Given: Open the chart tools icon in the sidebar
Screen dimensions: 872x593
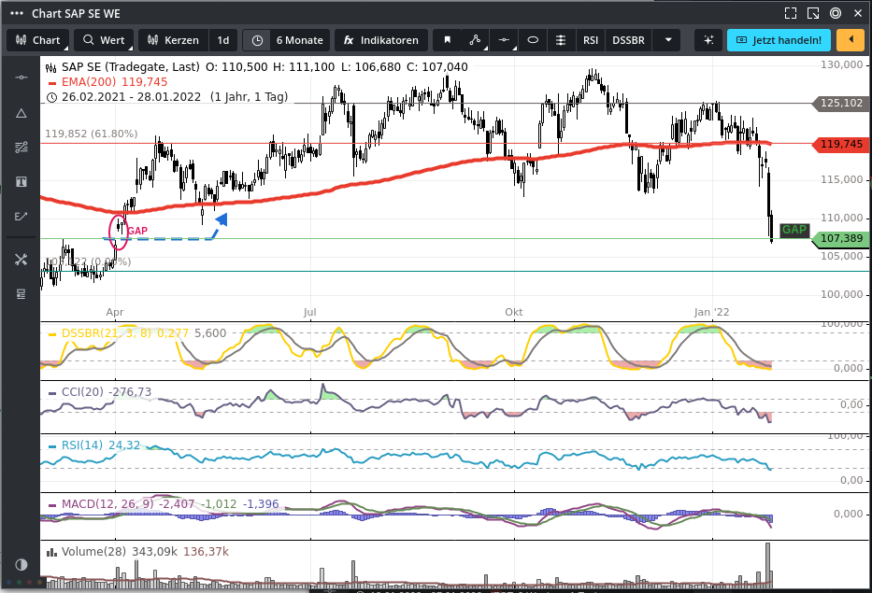Looking at the screenshot, I should pyautogui.click(x=21, y=259).
